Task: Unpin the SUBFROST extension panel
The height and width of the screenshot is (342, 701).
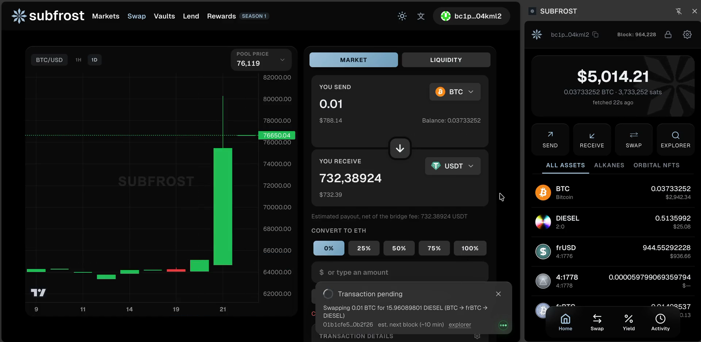Action: [678, 11]
